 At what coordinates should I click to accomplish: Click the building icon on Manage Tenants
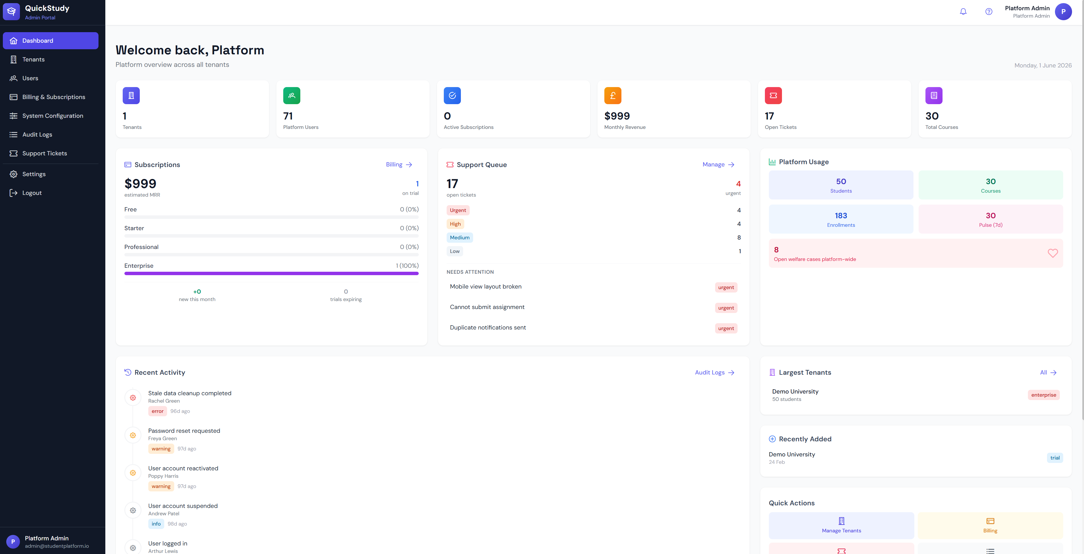coord(842,521)
